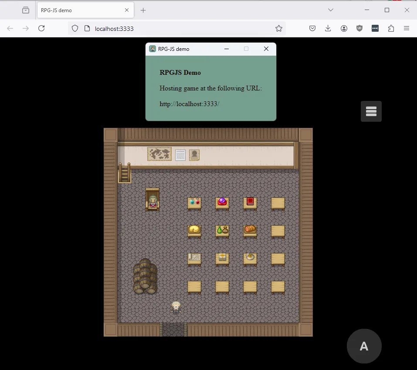Click the wrapped gift box on the table
The image size is (417, 370).
coord(222,257)
